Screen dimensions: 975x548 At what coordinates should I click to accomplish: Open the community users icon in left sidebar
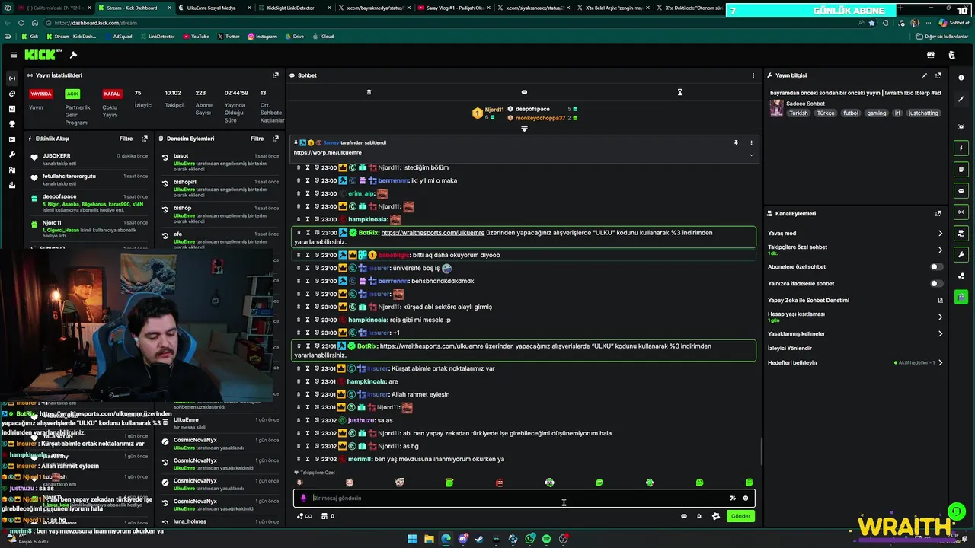(11, 170)
